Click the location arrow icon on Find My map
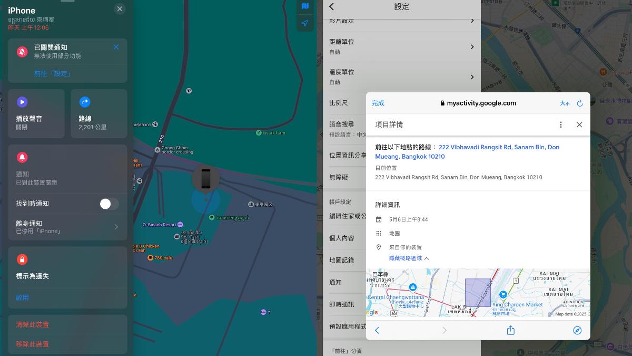Viewport: 632px width, 356px height. [x=305, y=23]
